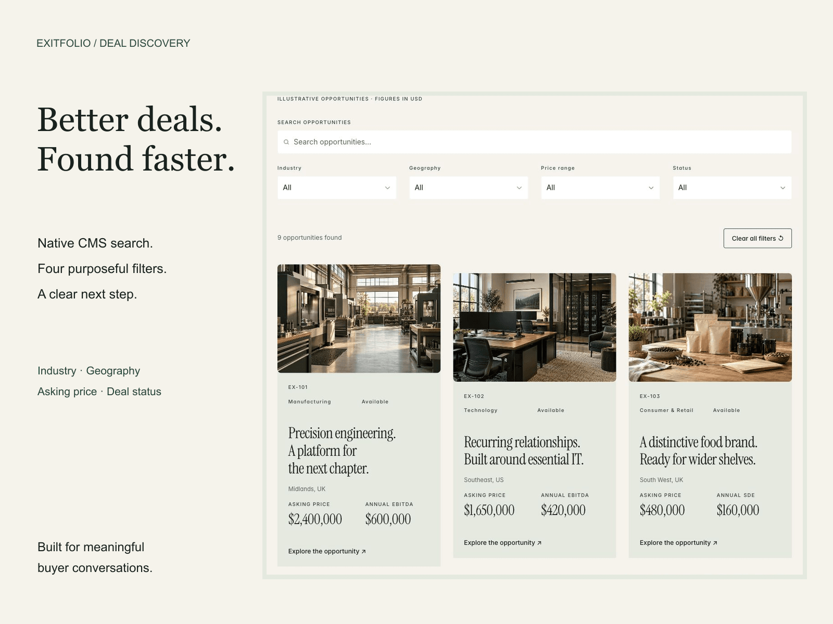Screen dimensions: 833x624
Task: Click the 'Midlands, UK' location
Action: click(307, 489)
